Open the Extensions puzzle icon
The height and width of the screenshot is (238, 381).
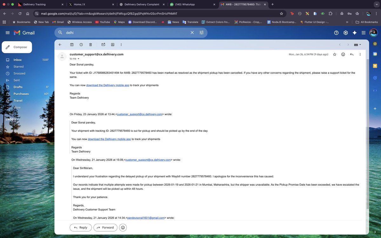tap(331, 14)
